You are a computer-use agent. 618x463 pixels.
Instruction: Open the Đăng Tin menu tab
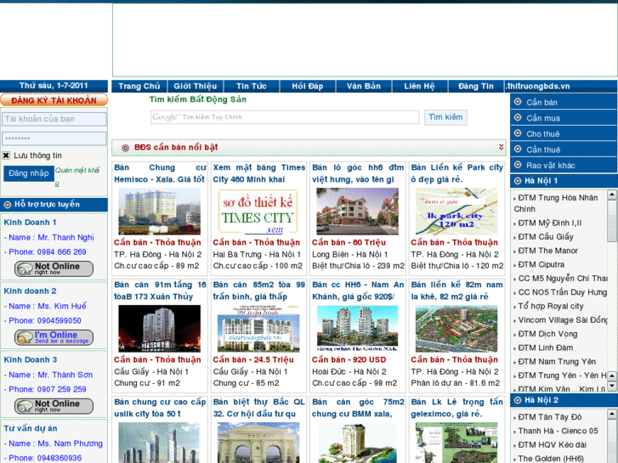coord(476,87)
